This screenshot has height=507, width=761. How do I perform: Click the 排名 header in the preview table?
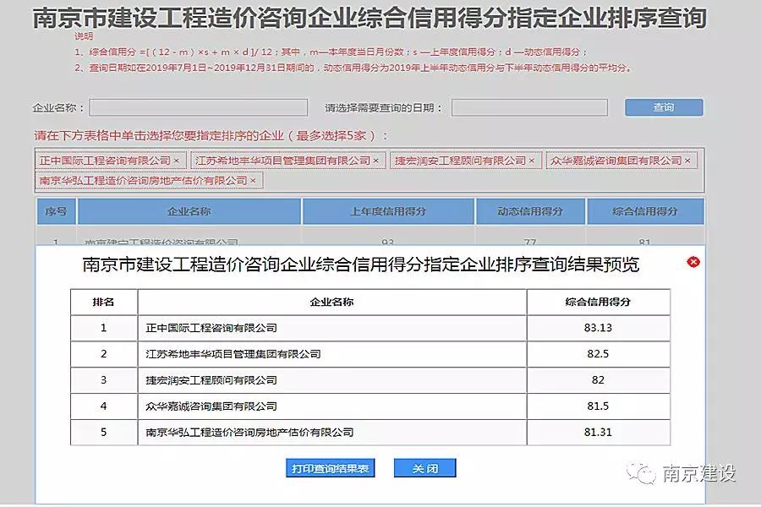[x=105, y=301]
